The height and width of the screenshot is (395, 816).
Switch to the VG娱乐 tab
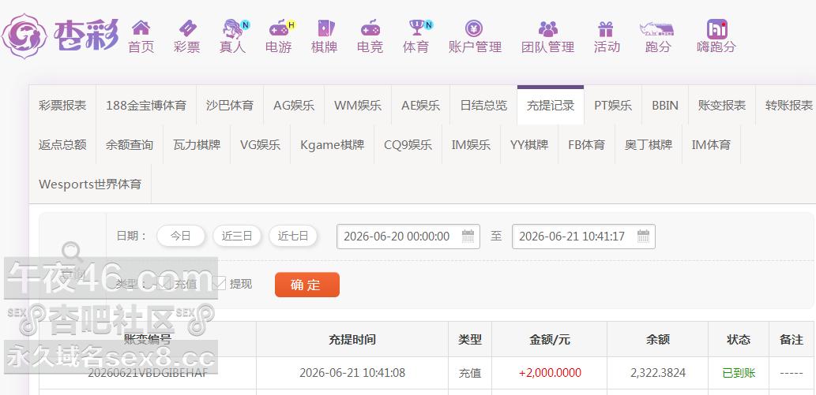260,144
